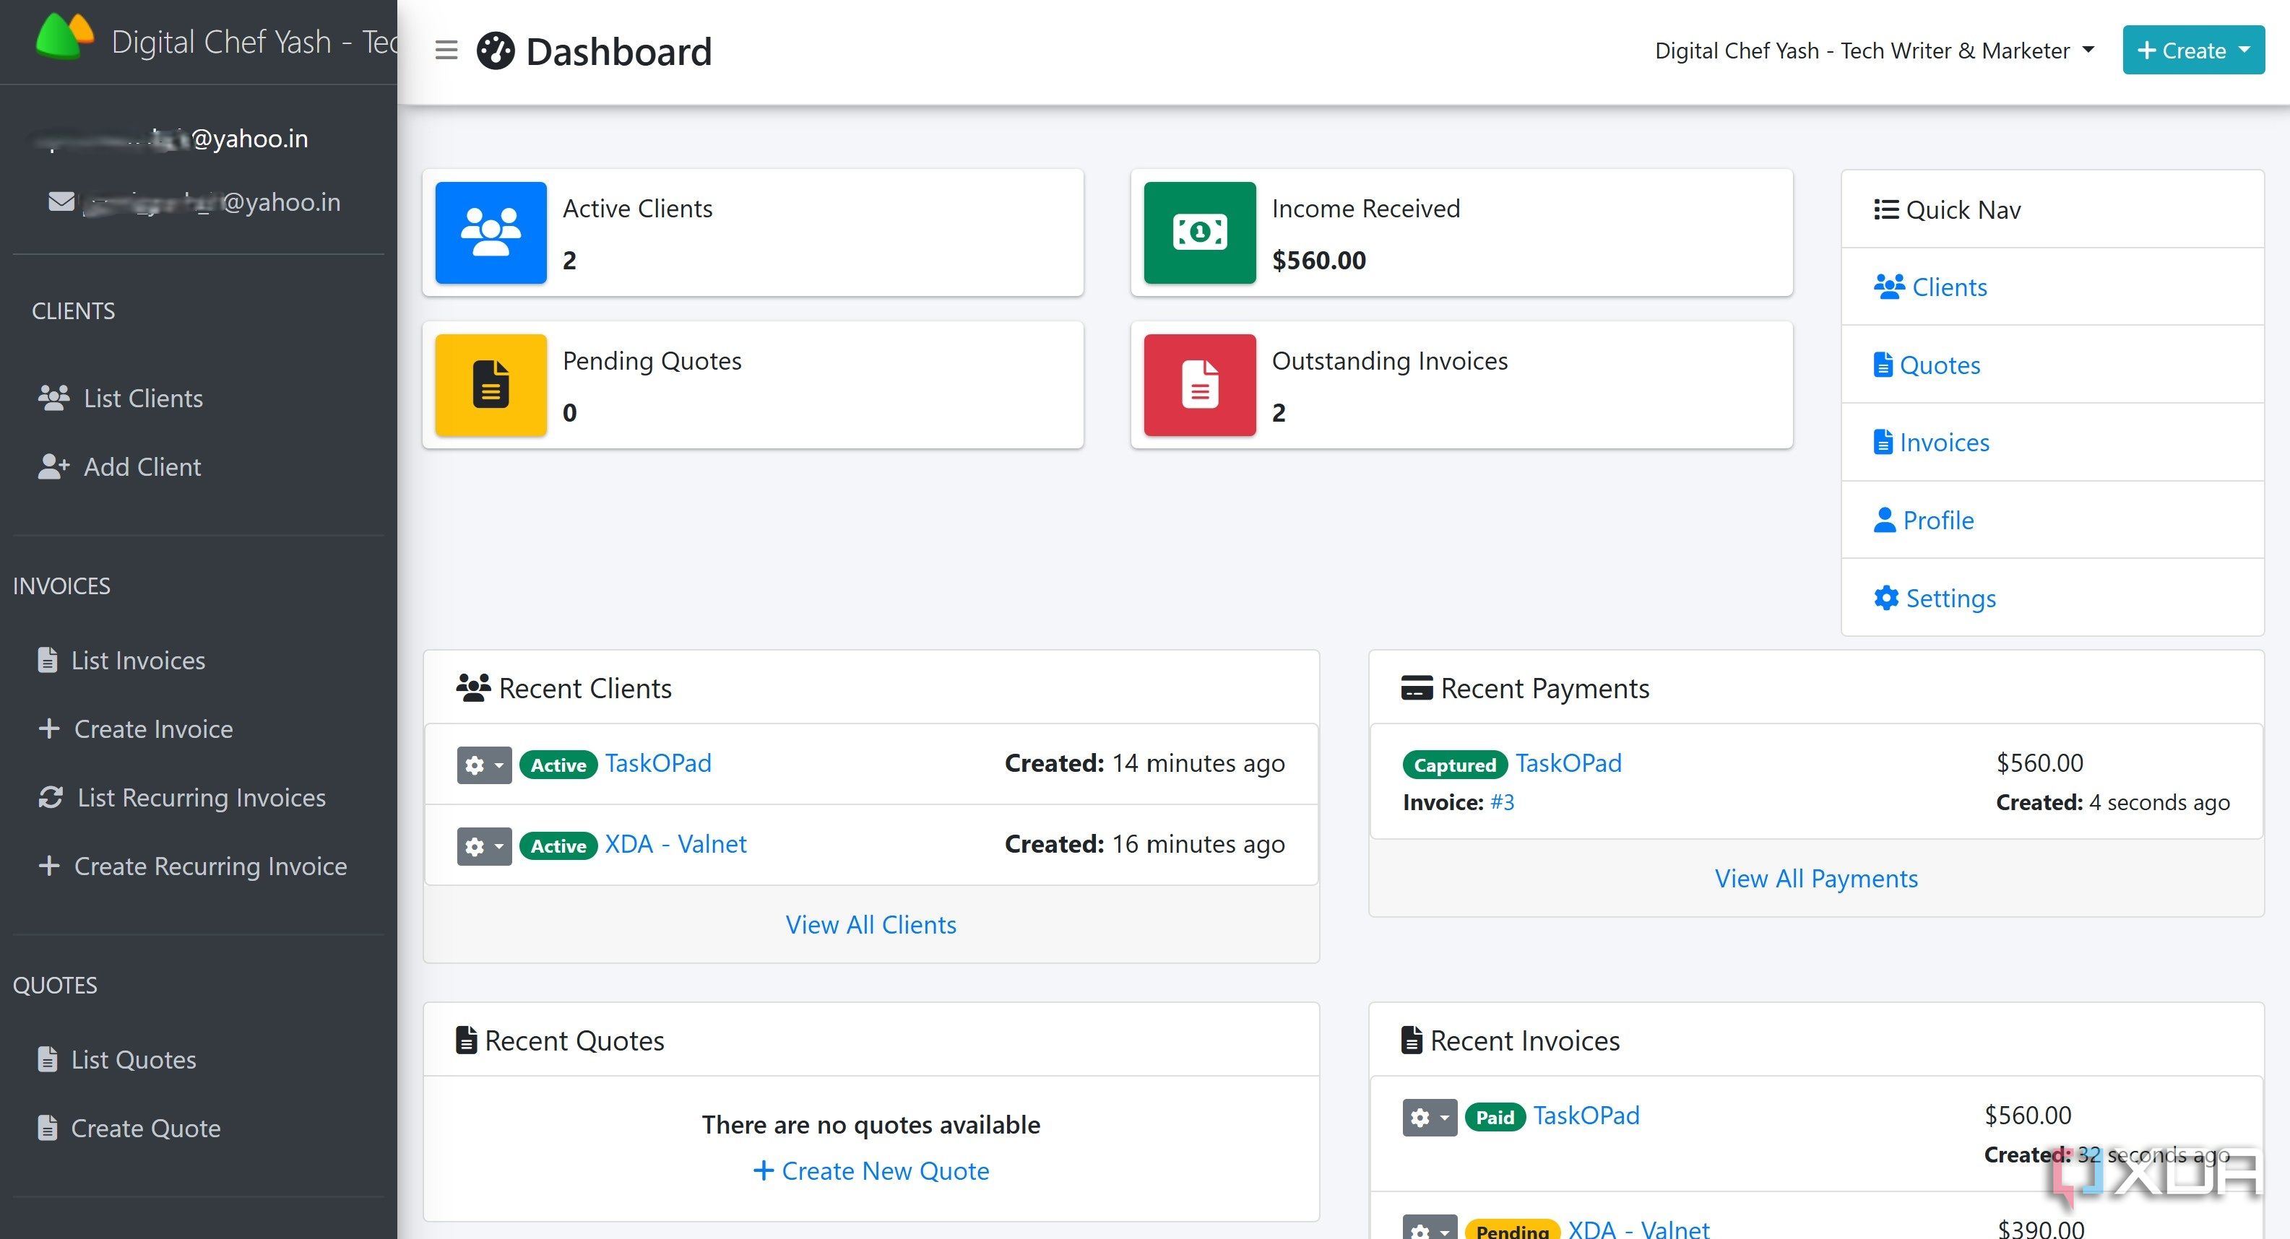Click the envelope icon beside the email
This screenshot has width=2290, height=1239.
coord(61,201)
